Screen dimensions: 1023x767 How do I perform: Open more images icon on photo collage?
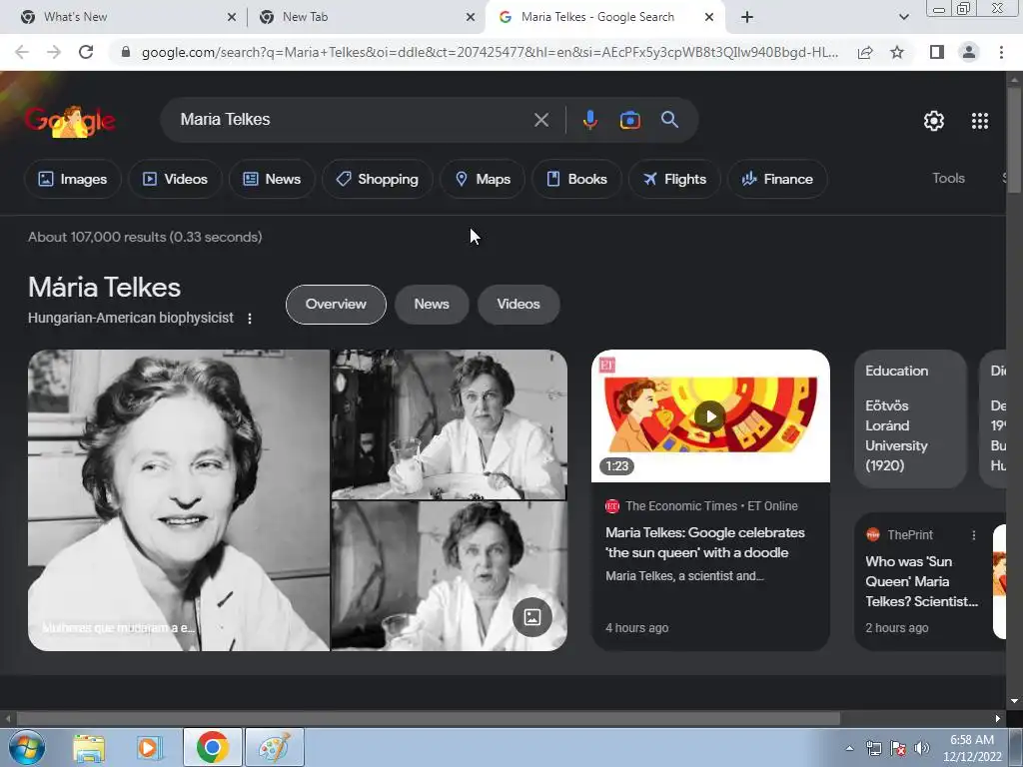click(x=532, y=617)
